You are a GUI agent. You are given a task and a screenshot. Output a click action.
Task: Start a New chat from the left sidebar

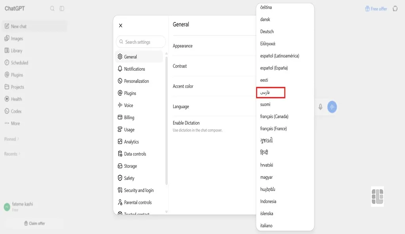coord(35,26)
